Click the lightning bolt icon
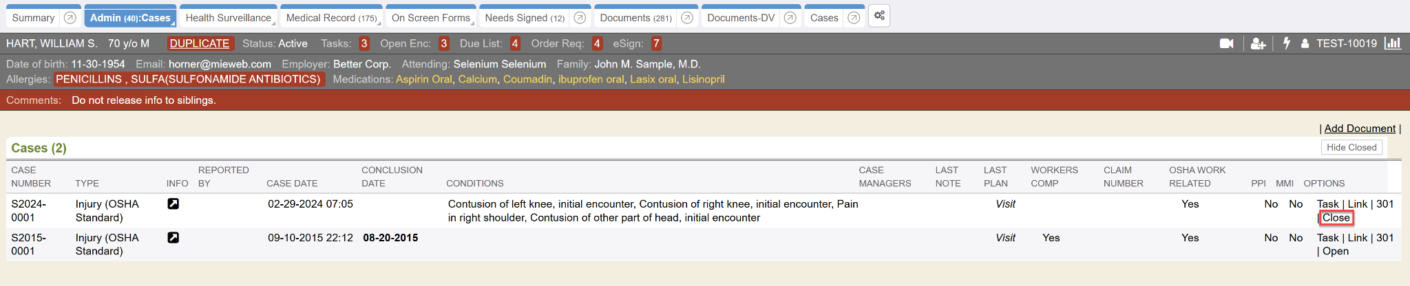1410x286 pixels. pyautogui.click(x=1286, y=43)
